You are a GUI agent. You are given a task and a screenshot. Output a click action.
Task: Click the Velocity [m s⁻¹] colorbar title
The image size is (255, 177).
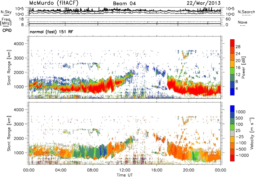pos(252,133)
